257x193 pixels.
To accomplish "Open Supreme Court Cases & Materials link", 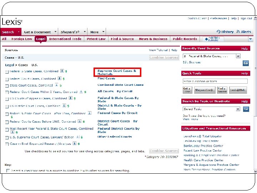I will [x=117, y=72].
